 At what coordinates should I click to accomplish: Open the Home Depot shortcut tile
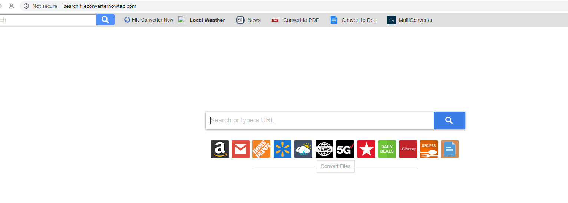coord(261,149)
